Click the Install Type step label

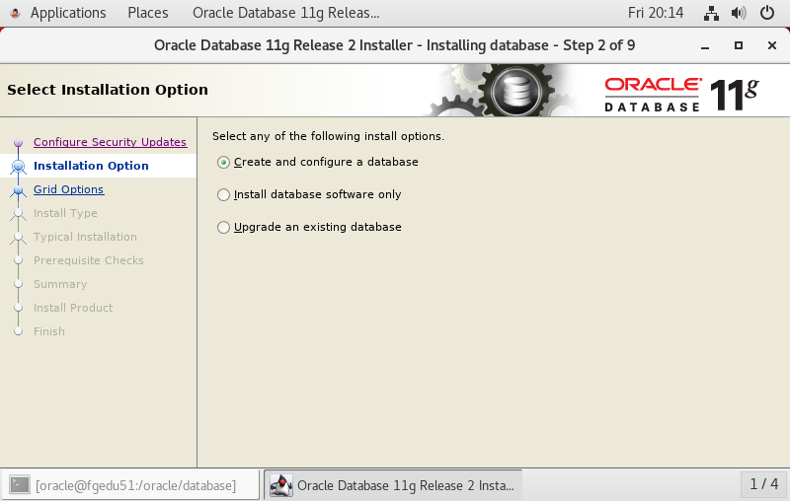click(65, 213)
